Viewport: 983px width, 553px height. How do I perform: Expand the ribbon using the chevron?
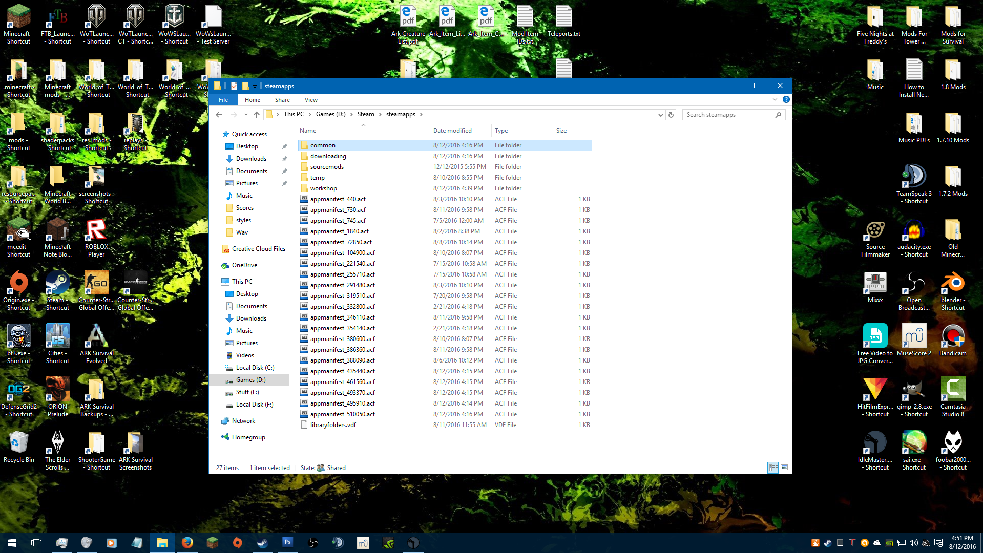point(775,100)
